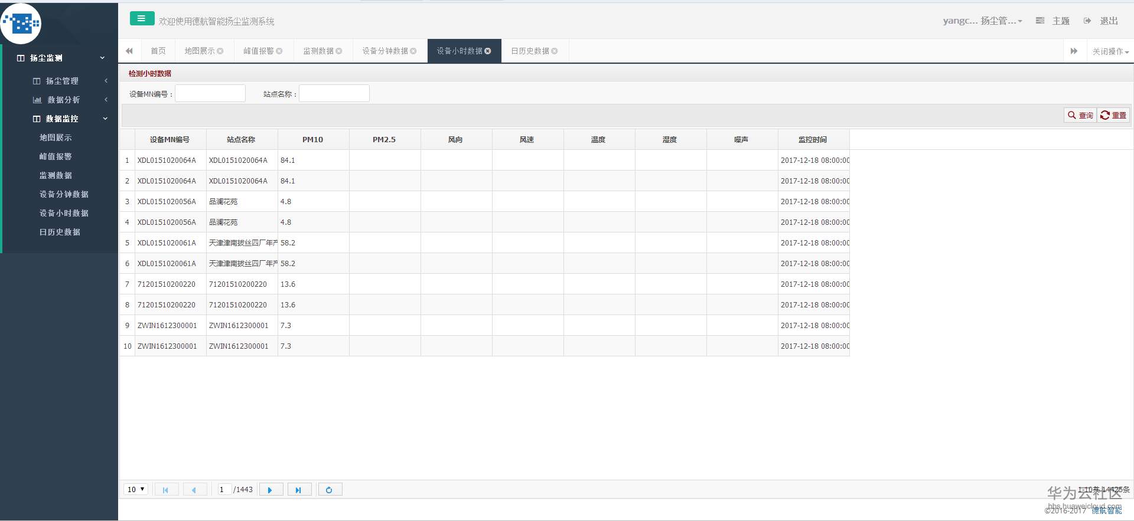Click the 主题 theme icon
The width and height of the screenshot is (1134, 521).
[1040, 21]
